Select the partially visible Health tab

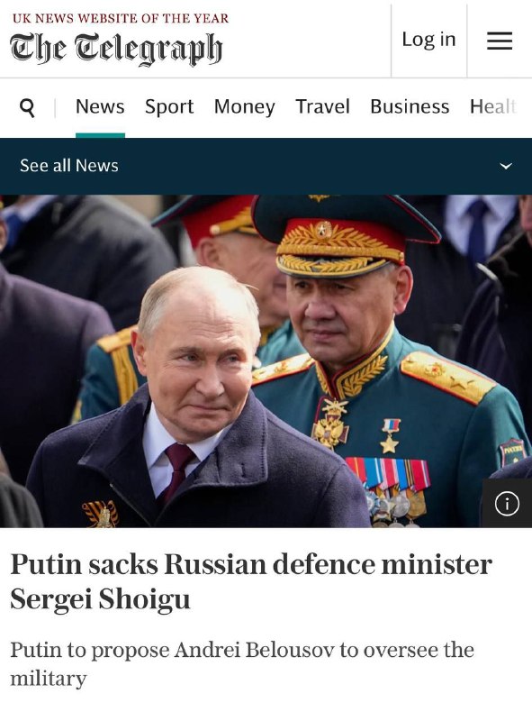coord(493,106)
